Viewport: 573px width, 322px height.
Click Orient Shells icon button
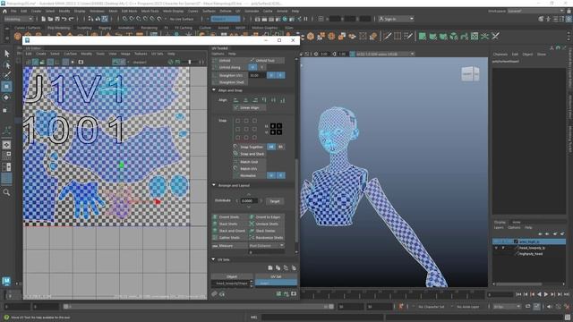click(215, 216)
